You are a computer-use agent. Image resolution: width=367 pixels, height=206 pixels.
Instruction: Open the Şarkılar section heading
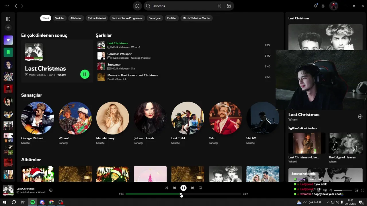pyautogui.click(x=104, y=35)
